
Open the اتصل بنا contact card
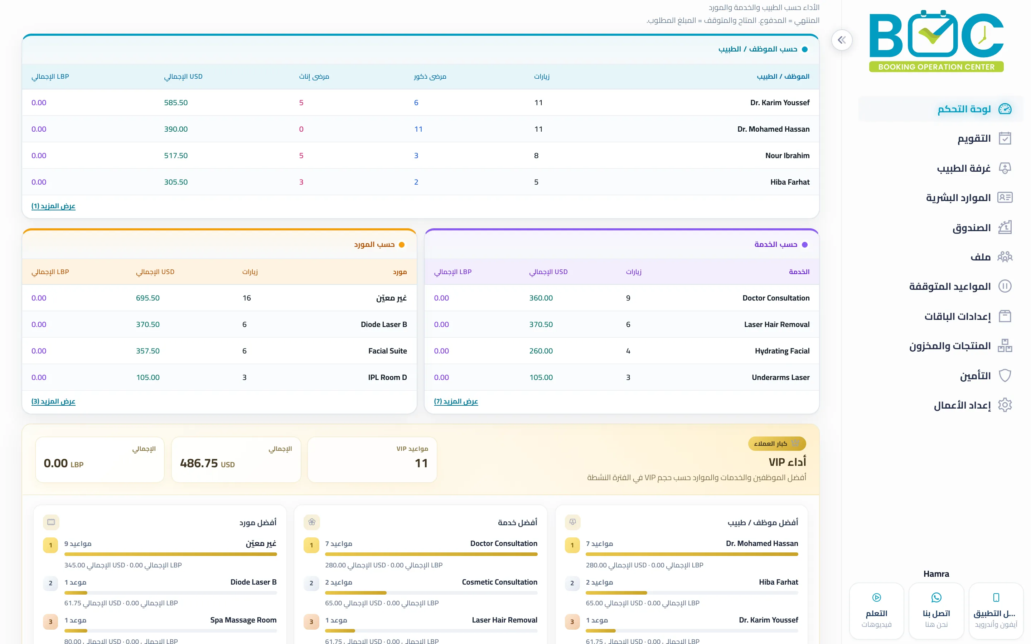(x=936, y=611)
